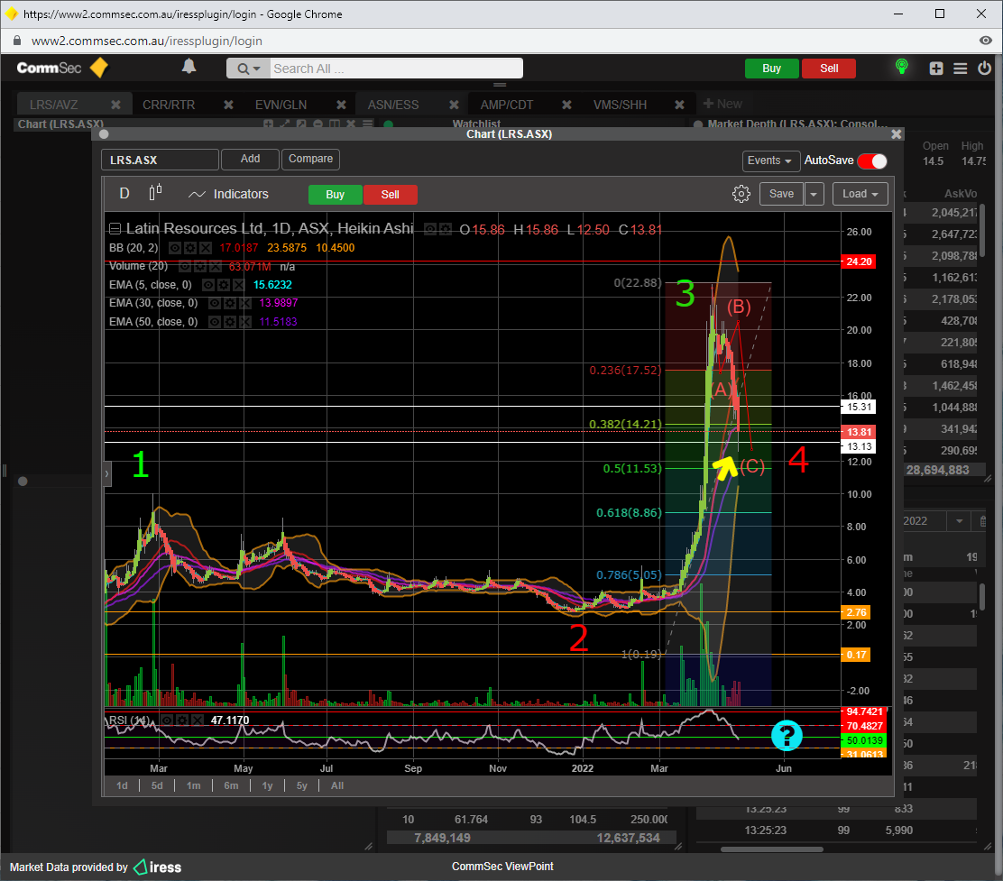Select the 6m time range
The height and width of the screenshot is (881, 1003).
click(x=231, y=785)
